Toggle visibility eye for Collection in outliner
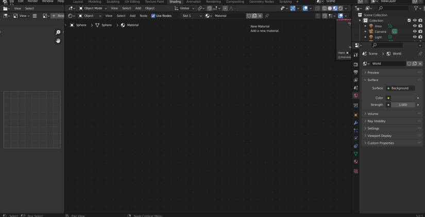425x217 pixels. (x=415, y=20)
